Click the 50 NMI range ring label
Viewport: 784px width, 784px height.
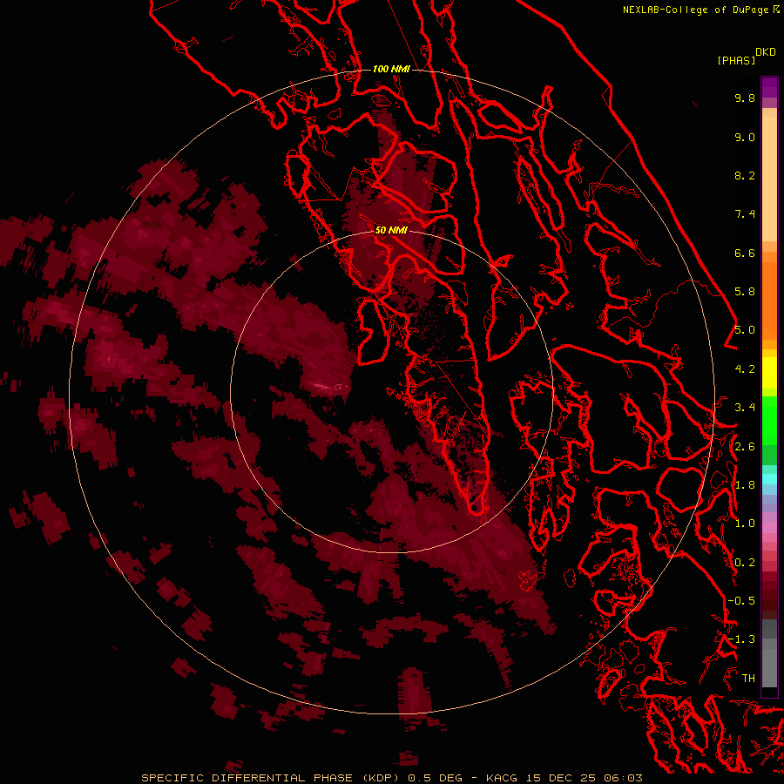tap(391, 230)
